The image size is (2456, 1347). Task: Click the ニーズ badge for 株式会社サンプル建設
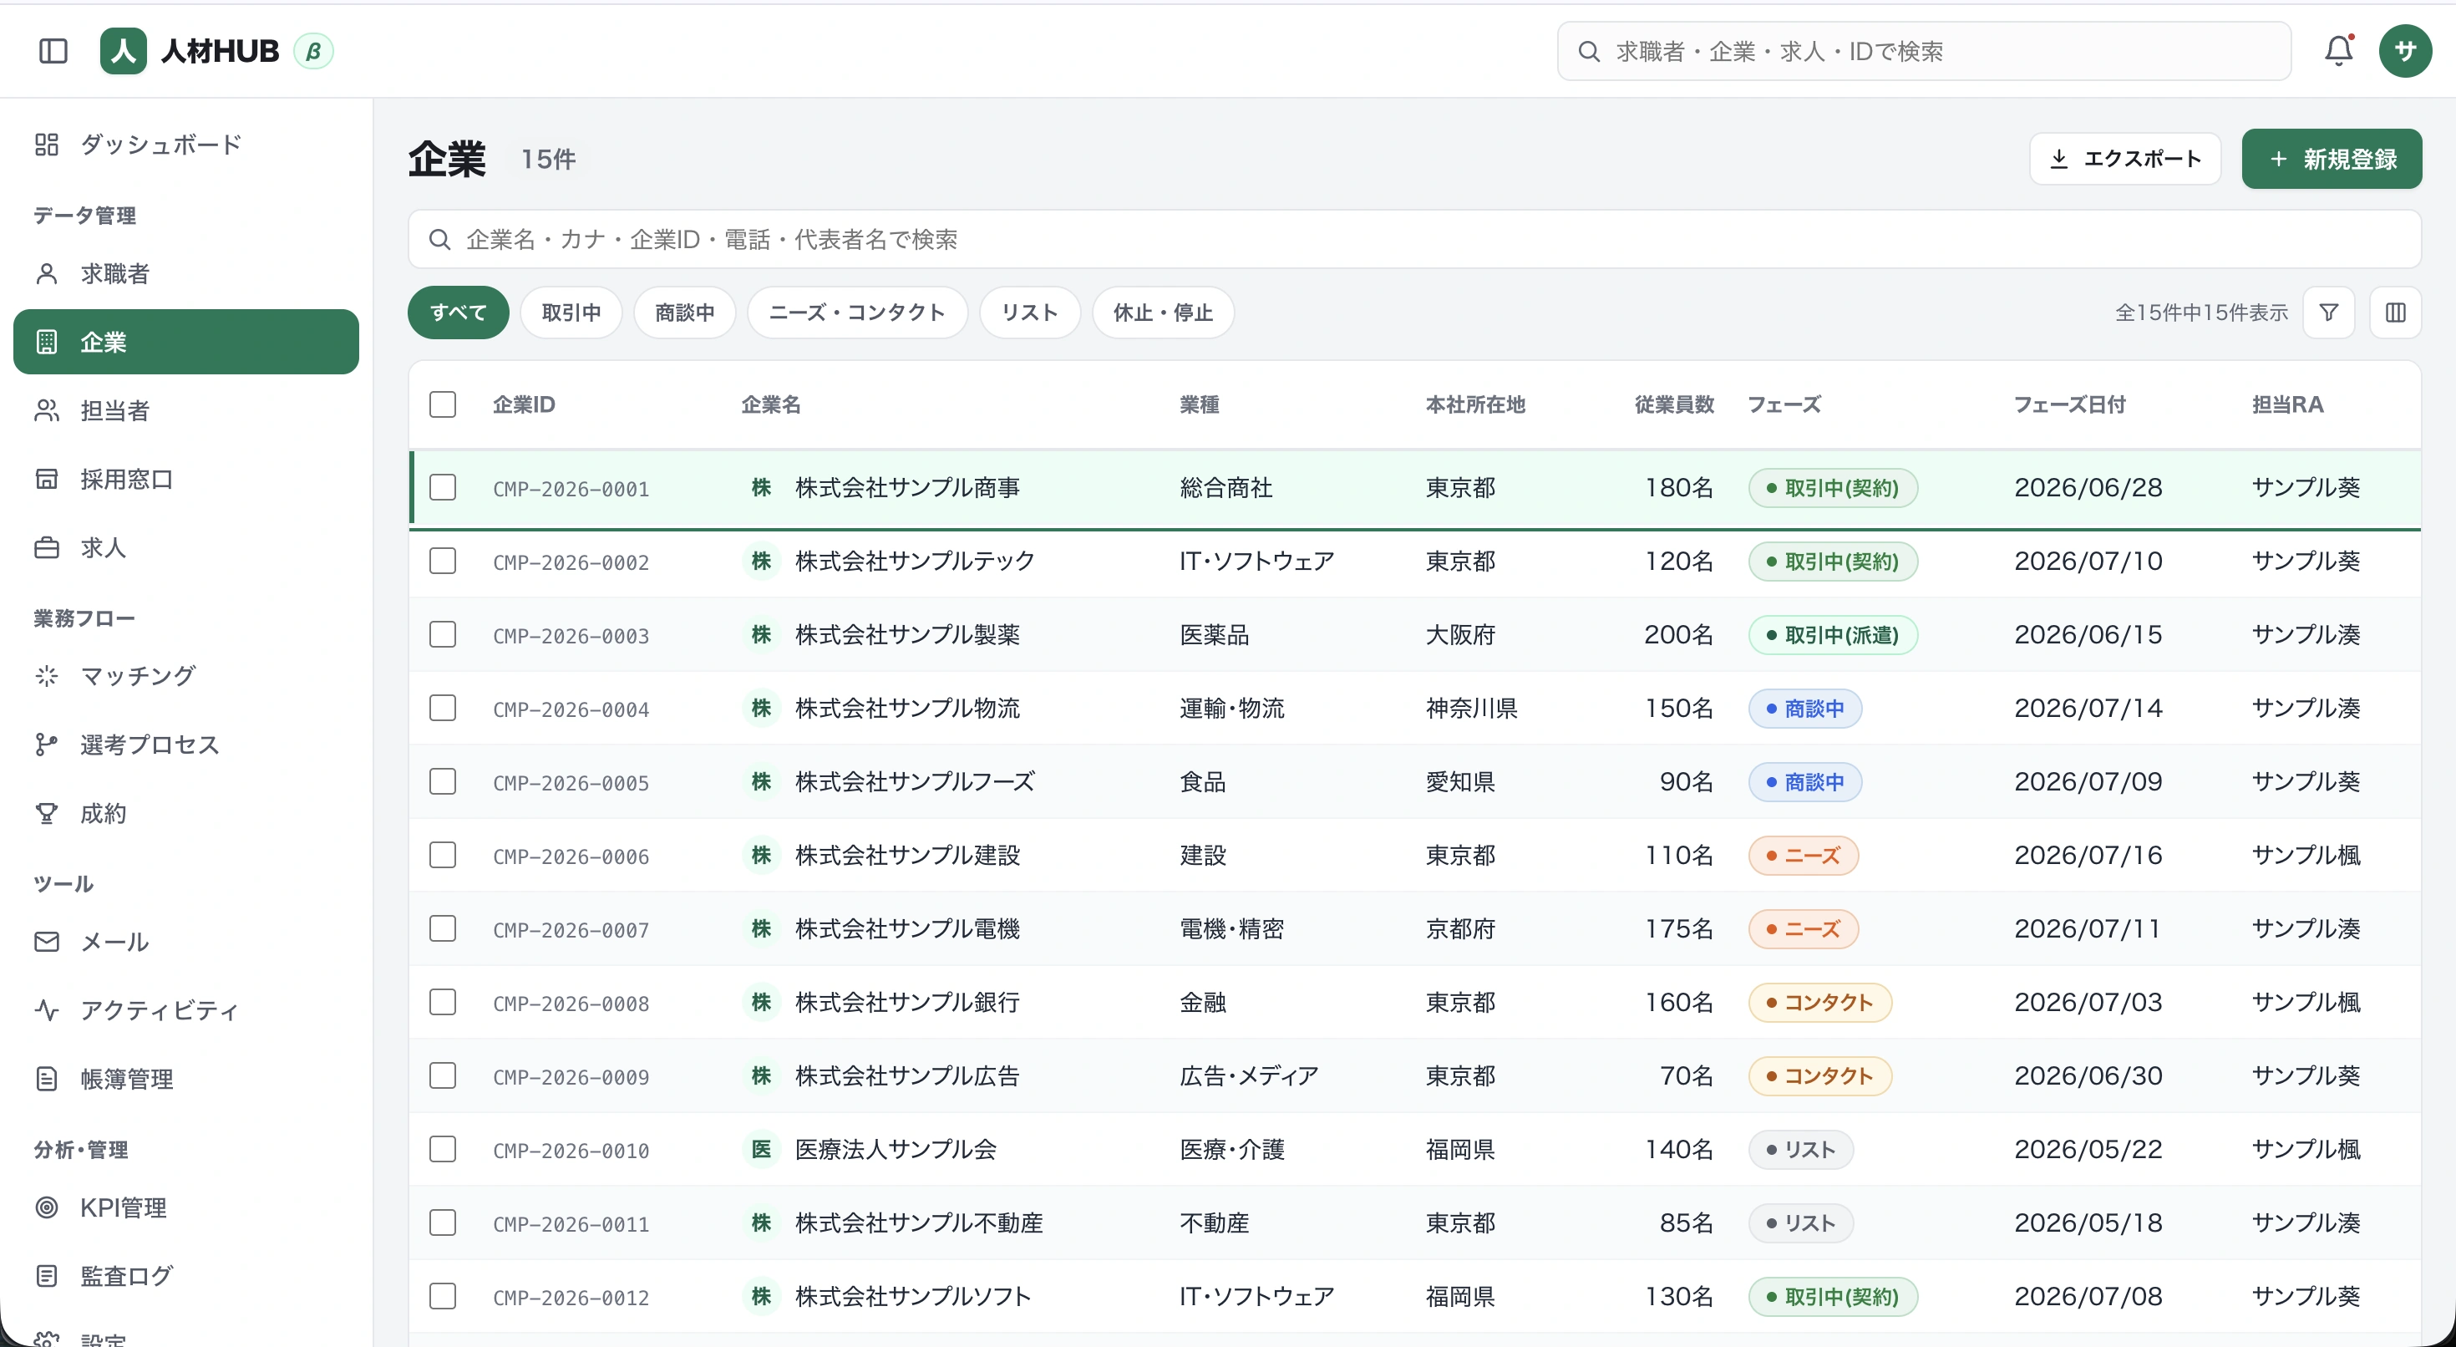pos(1803,856)
